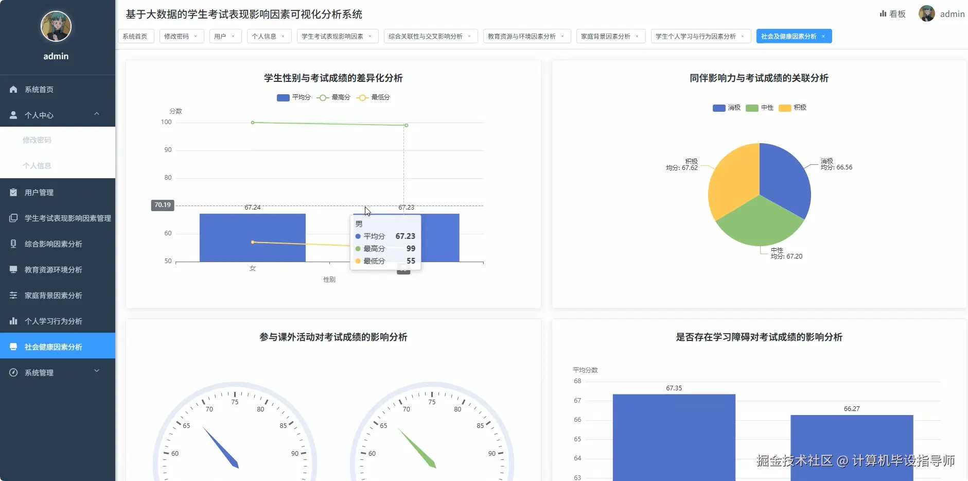Toggle 最低分 series in gender chart legend

pos(373,97)
